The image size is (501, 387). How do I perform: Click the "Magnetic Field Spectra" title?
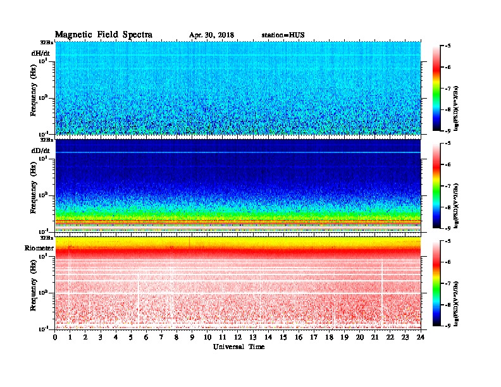[x=104, y=35]
